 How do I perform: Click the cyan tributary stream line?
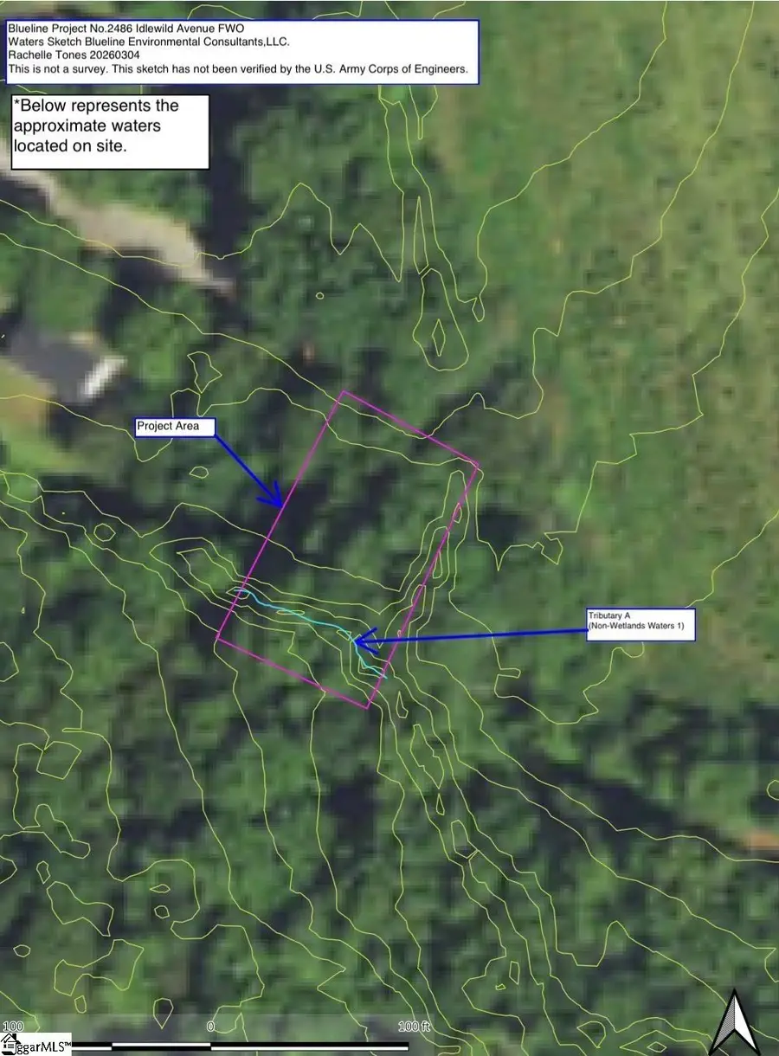pos(294,613)
